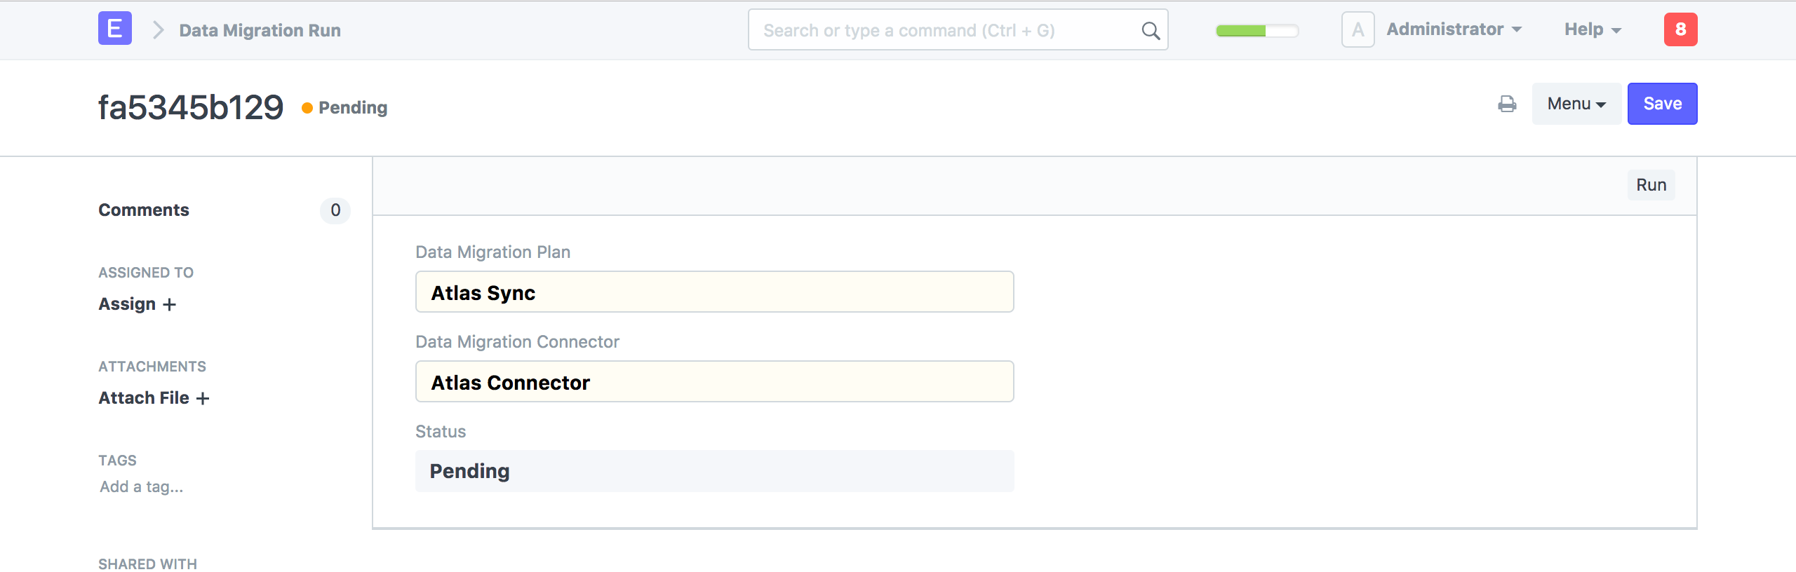Image resolution: width=1796 pixels, height=572 pixels.
Task: Click the Add a tag field
Action: (142, 486)
